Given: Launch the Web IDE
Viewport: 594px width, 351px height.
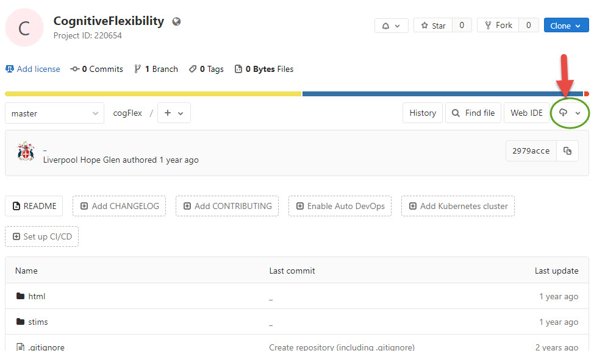Looking at the screenshot, I should [x=526, y=113].
